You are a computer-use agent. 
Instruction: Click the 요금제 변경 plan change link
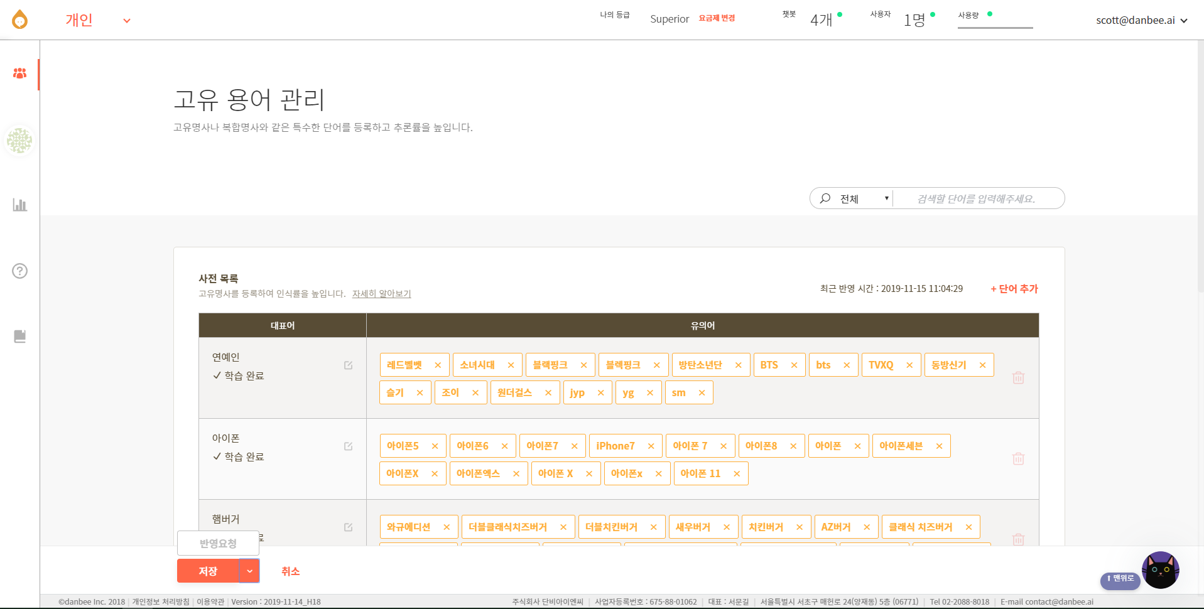717,18
